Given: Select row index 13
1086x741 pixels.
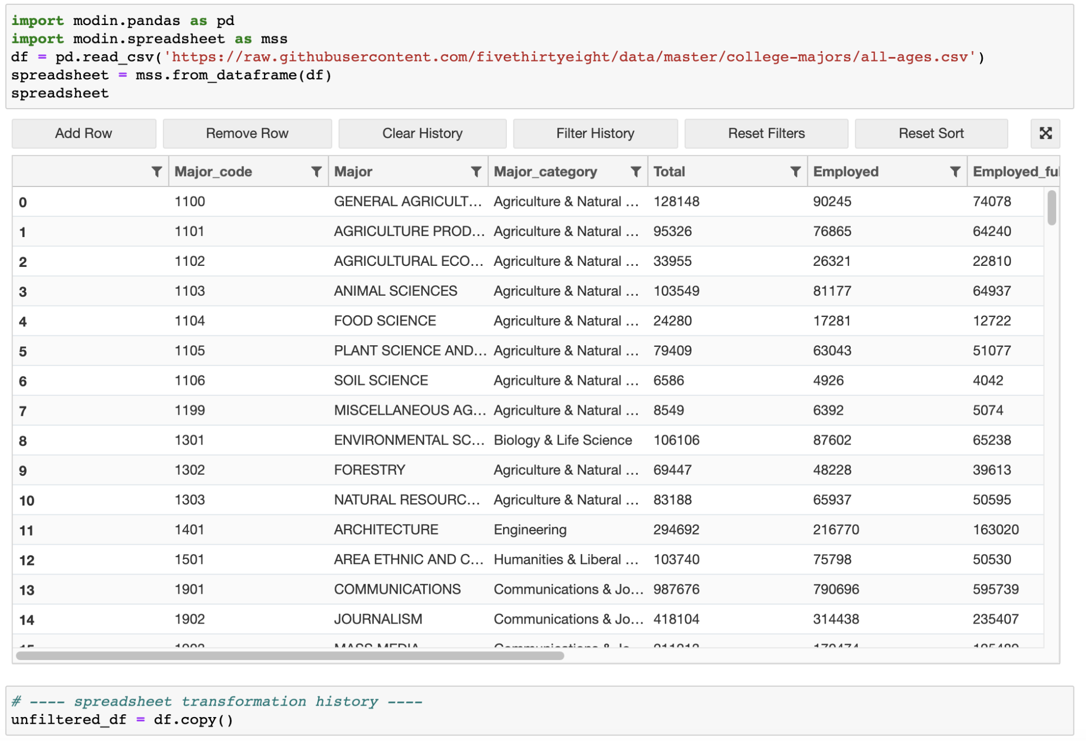Looking at the screenshot, I should 90,590.
